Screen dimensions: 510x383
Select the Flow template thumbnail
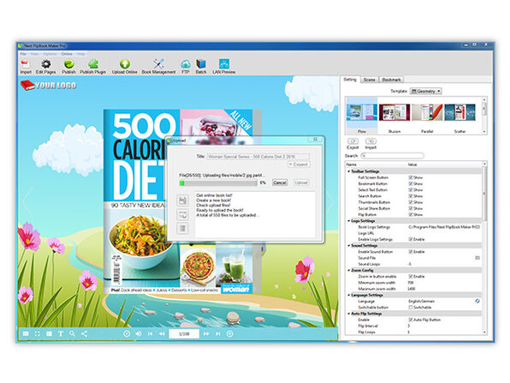tap(362, 116)
